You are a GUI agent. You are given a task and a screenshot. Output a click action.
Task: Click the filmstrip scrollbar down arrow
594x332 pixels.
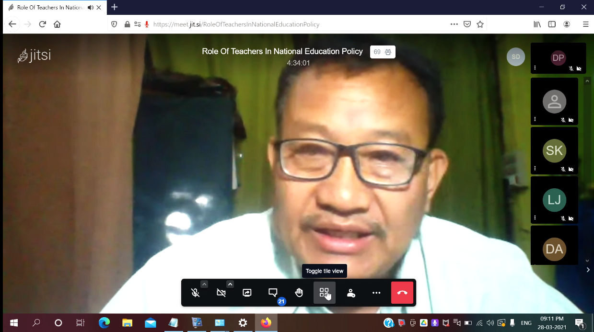click(x=588, y=261)
